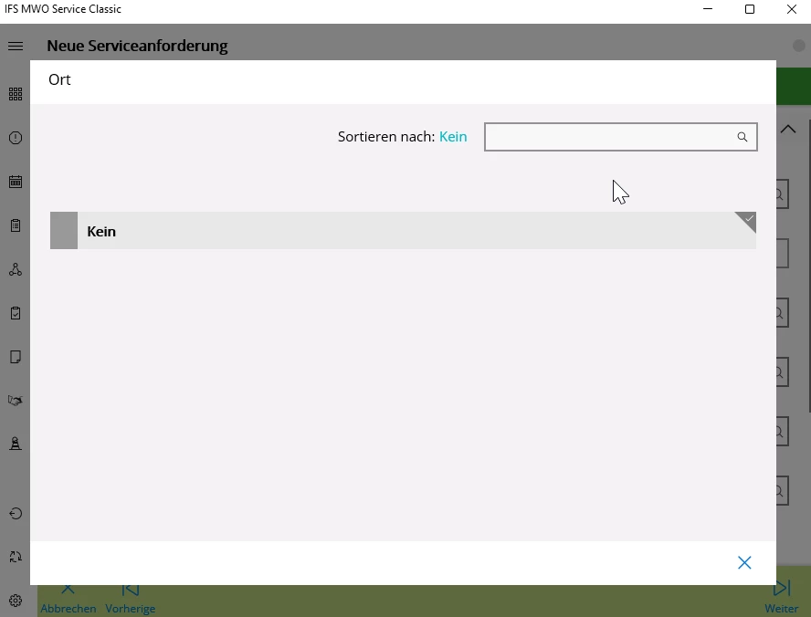The image size is (811, 617).
Task: Open the clipboard list icon in sidebar
Action: point(16,225)
